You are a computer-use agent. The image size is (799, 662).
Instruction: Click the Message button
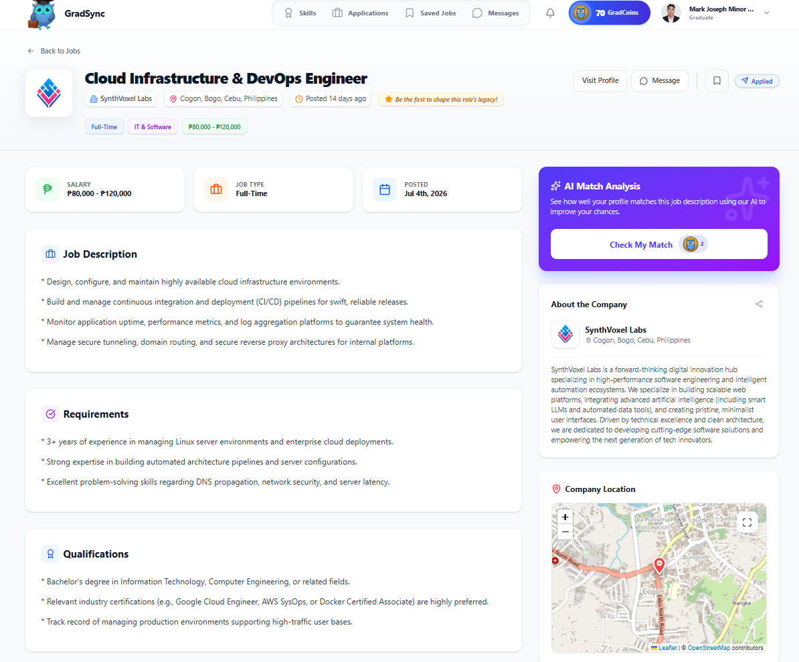[660, 81]
